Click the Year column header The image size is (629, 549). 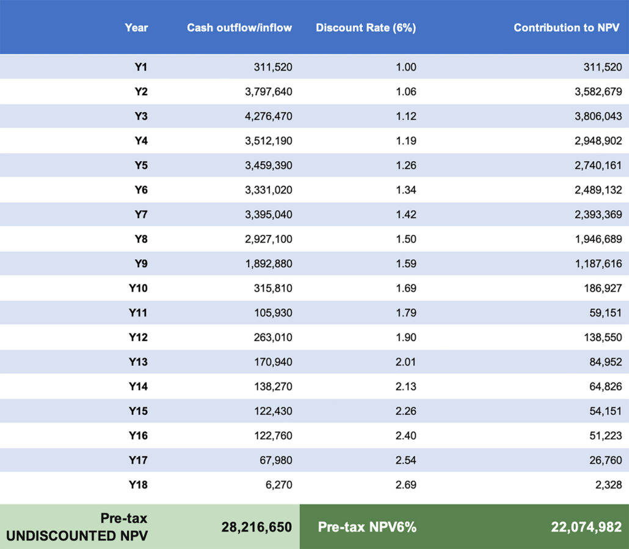pyautogui.click(x=136, y=27)
